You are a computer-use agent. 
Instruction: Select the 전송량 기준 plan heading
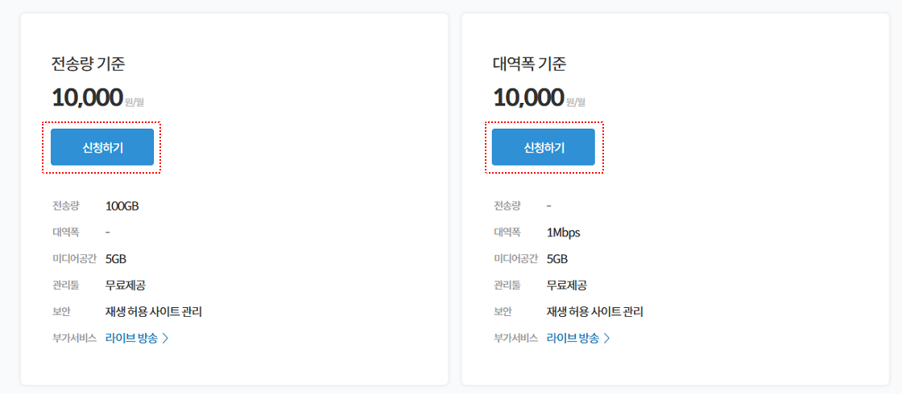(88, 64)
